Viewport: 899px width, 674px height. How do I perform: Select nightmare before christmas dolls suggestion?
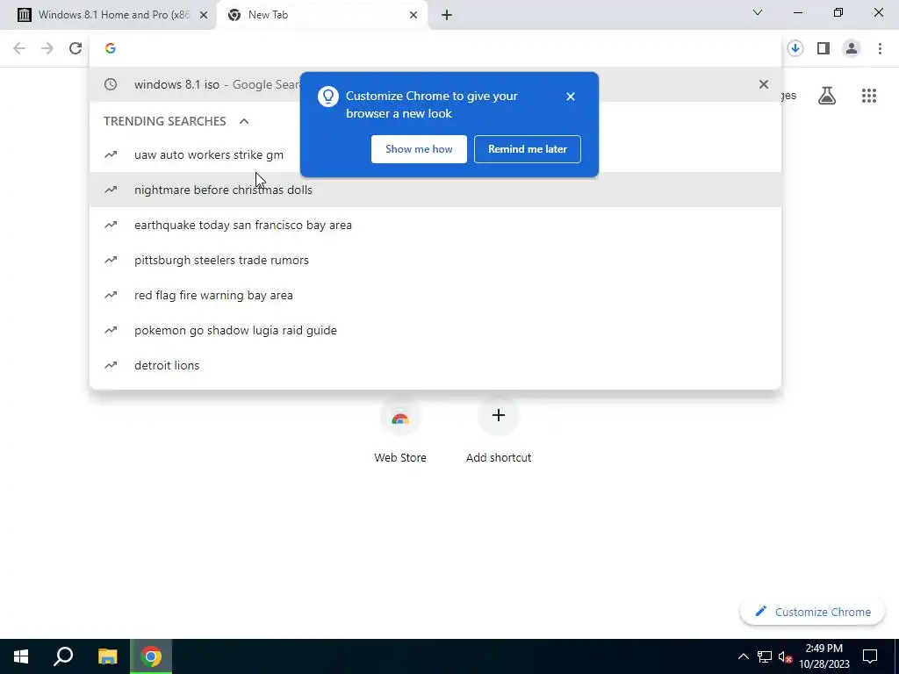(435, 190)
